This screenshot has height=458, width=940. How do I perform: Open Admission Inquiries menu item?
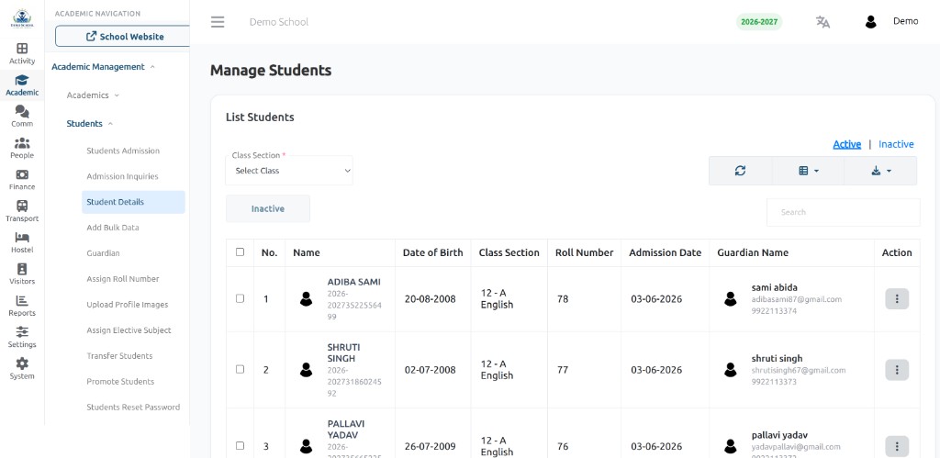pyautogui.click(x=122, y=176)
